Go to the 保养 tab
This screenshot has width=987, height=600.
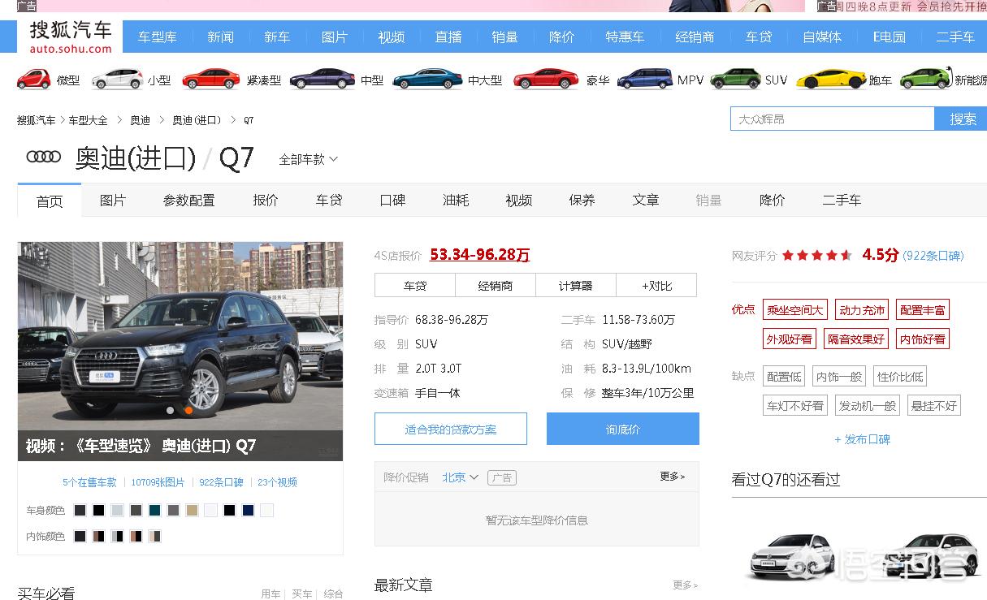(x=582, y=200)
